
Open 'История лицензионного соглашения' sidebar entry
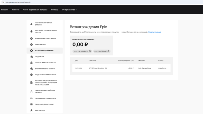(x=45, y=83)
